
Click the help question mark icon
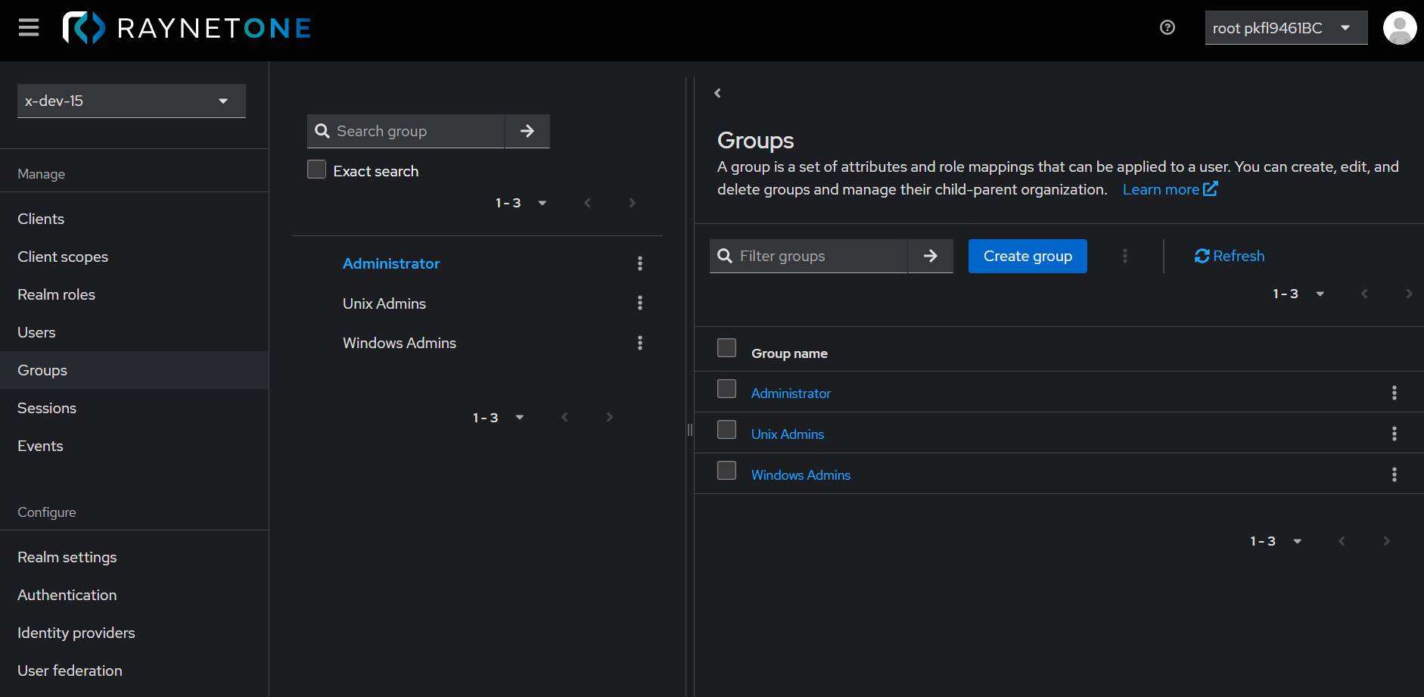point(1167,27)
